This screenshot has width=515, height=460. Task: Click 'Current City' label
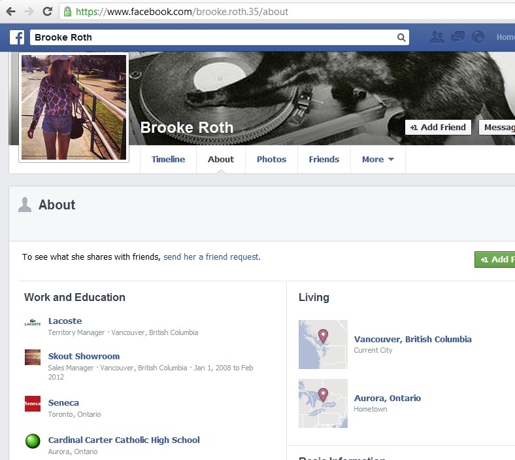click(x=373, y=350)
